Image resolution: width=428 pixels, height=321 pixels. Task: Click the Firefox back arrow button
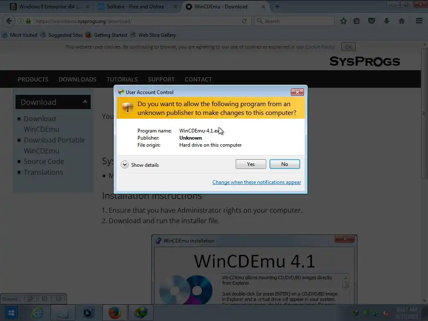click(x=9, y=21)
